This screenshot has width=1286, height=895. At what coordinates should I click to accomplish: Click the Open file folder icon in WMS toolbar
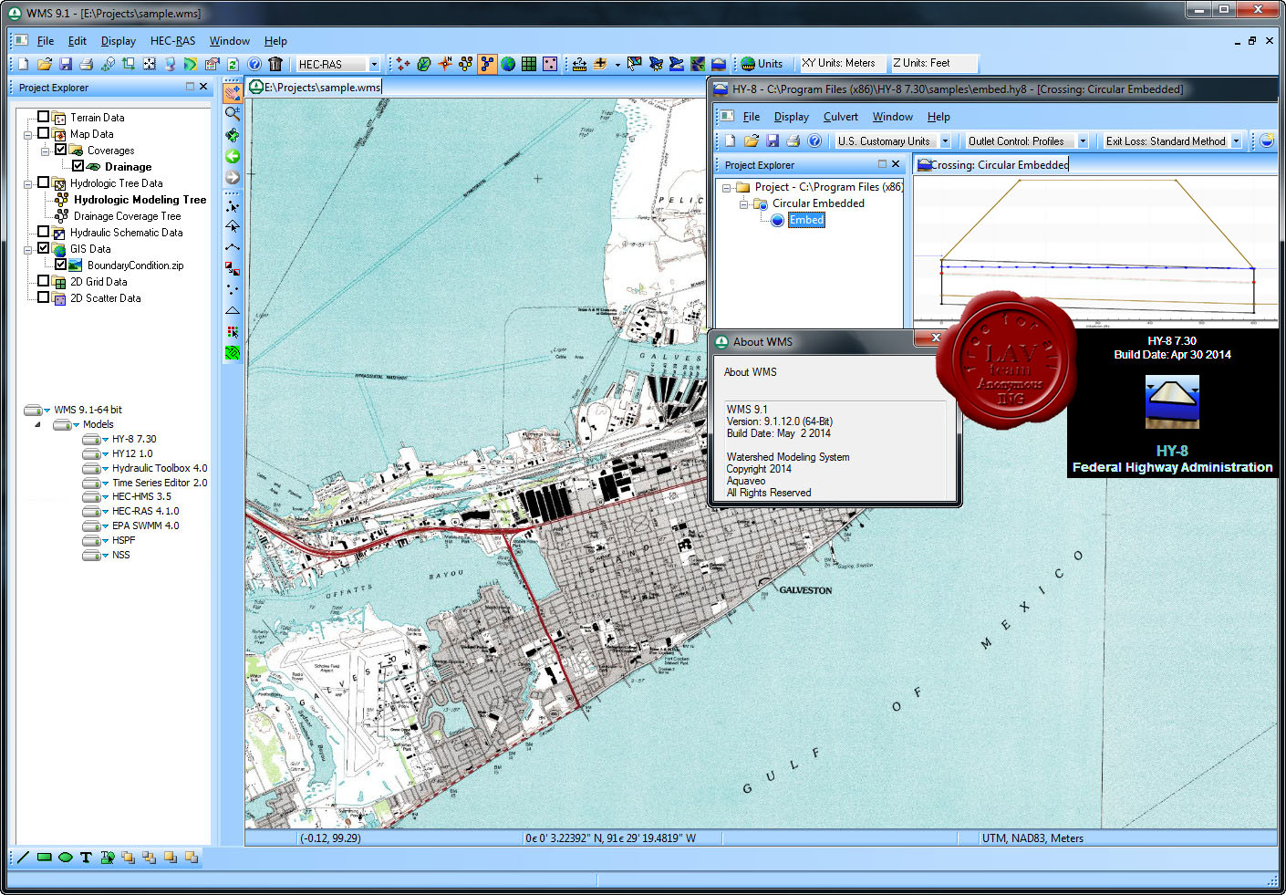click(x=45, y=64)
